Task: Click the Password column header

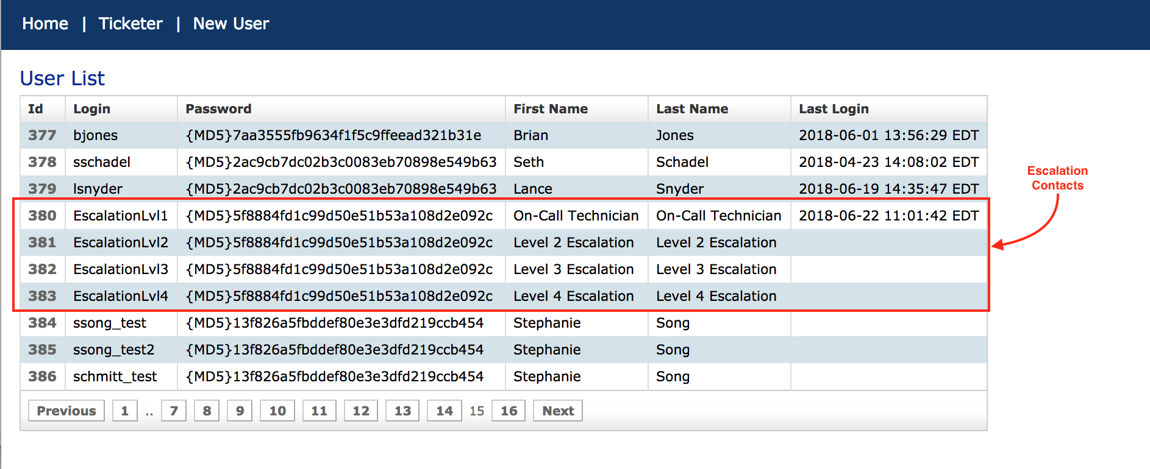Action: click(218, 109)
